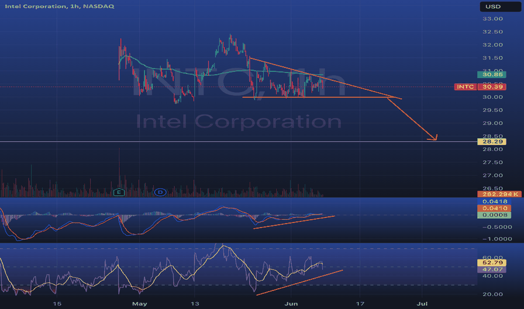This screenshot has width=524, height=309.
Task: Click the earnings E marker icon
Action: (x=119, y=192)
